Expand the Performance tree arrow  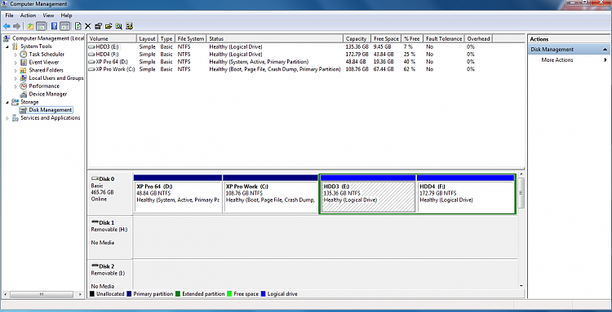[16, 86]
